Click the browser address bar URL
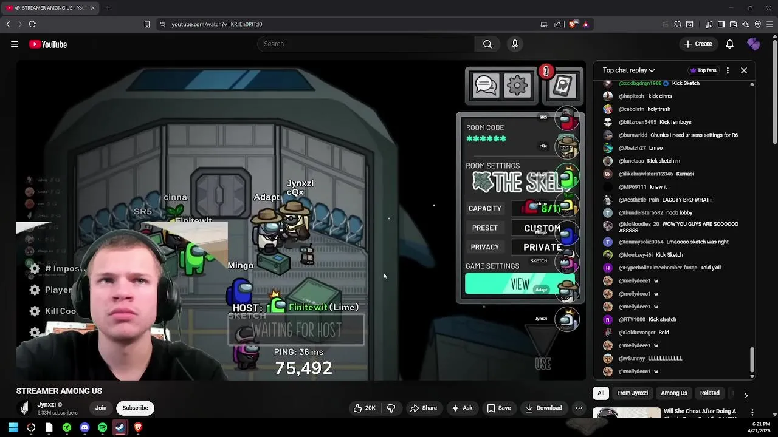 click(x=217, y=24)
